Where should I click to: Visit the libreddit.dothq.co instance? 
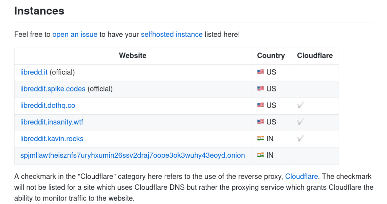(x=48, y=105)
